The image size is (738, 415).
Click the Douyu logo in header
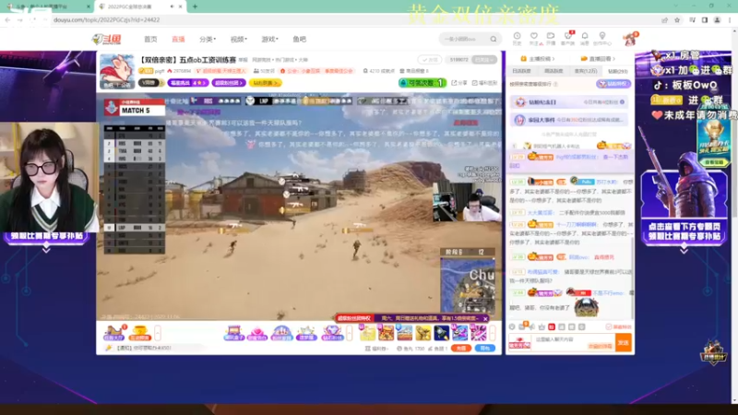click(x=106, y=39)
